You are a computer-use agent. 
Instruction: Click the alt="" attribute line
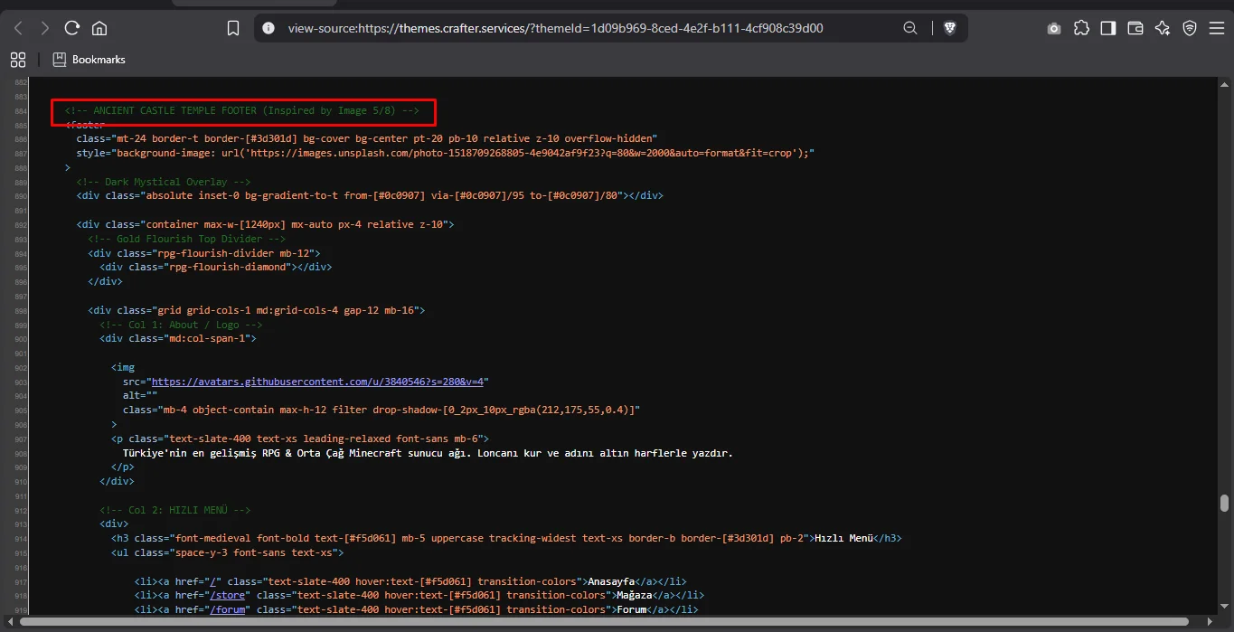[140, 396]
